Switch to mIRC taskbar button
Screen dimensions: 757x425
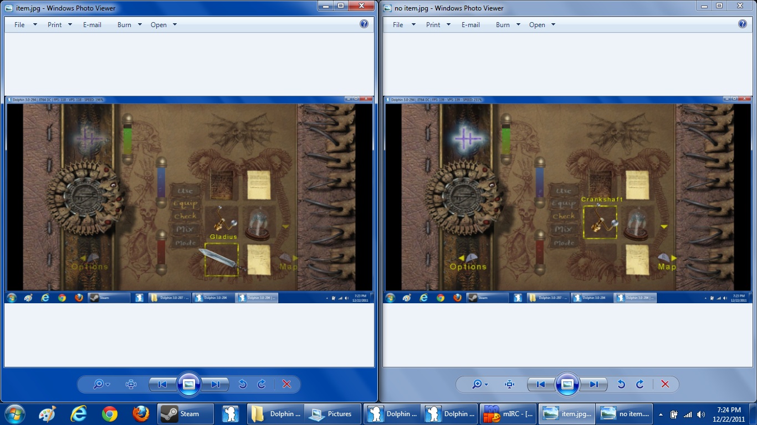[509, 413]
